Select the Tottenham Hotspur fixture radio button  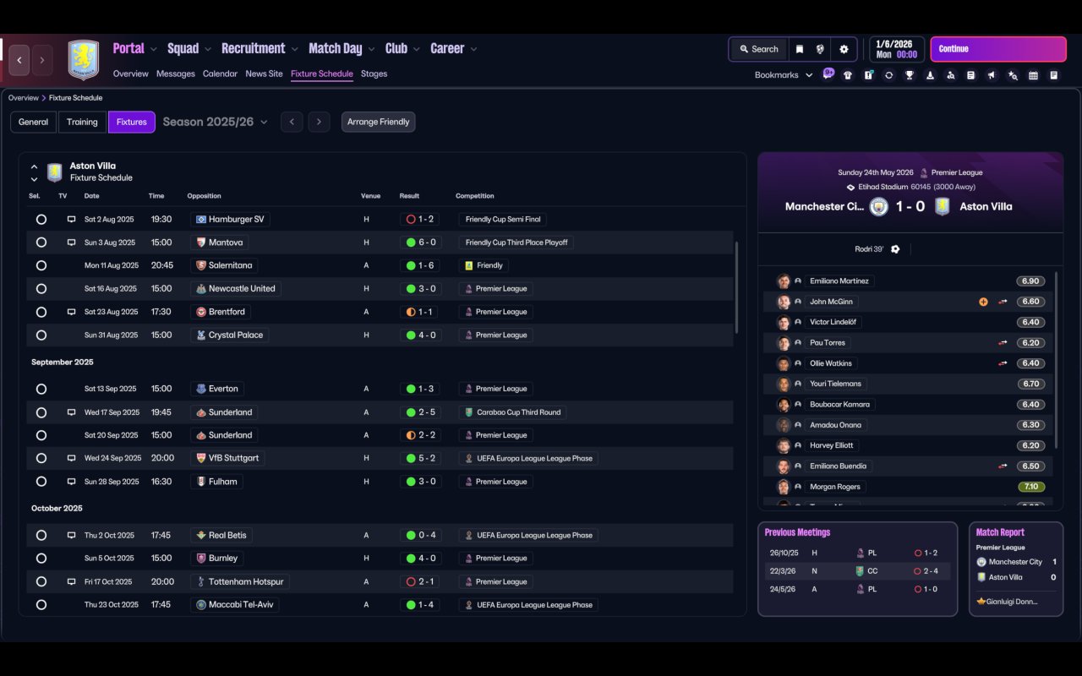pyautogui.click(x=41, y=581)
